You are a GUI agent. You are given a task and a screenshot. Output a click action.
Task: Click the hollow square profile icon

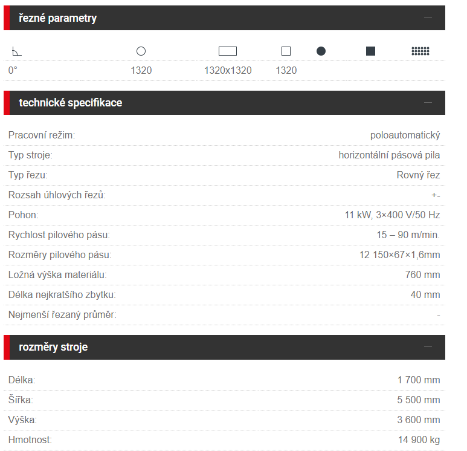[286, 51]
